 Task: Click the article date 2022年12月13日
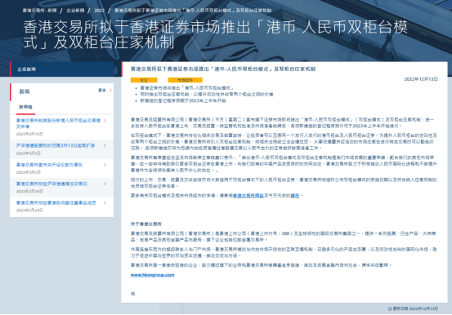click(x=421, y=79)
